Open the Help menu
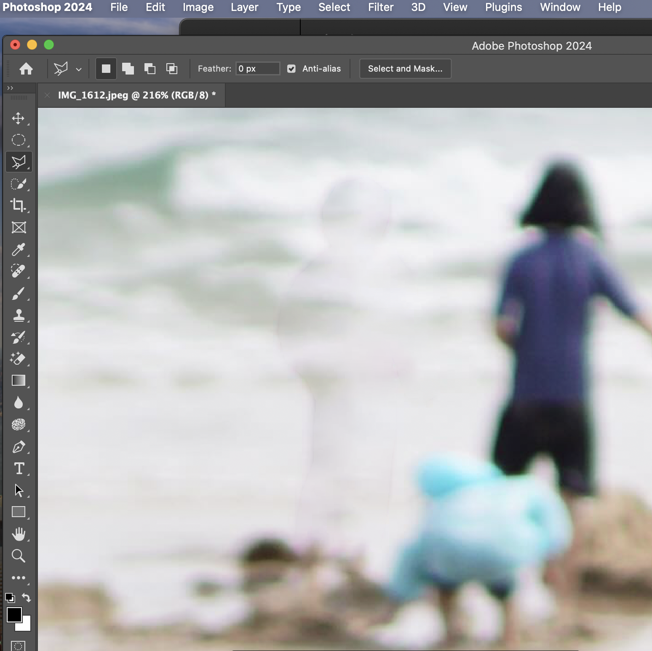This screenshot has width=652, height=651. [x=609, y=7]
